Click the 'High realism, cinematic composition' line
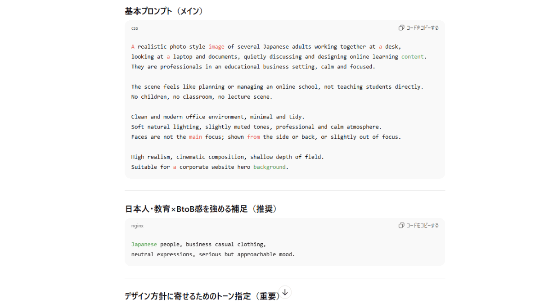 click(227, 157)
